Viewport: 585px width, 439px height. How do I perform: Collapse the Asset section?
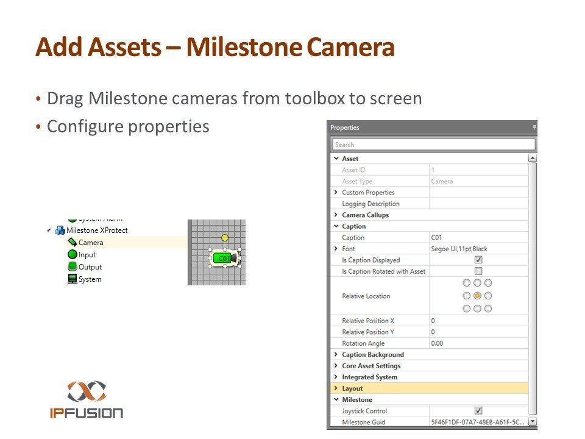point(336,159)
